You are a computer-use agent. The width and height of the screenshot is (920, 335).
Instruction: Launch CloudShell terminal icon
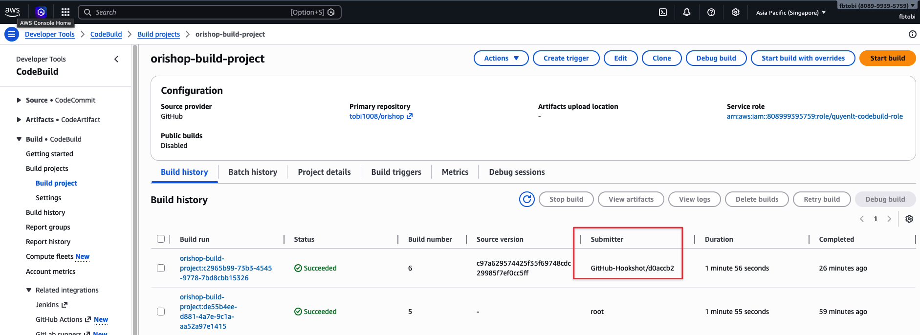coord(663,12)
